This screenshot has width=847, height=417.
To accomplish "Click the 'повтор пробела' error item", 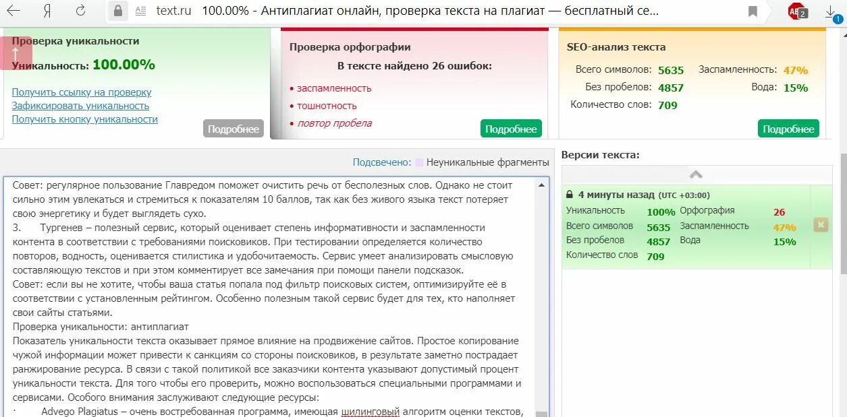I will point(334,123).
